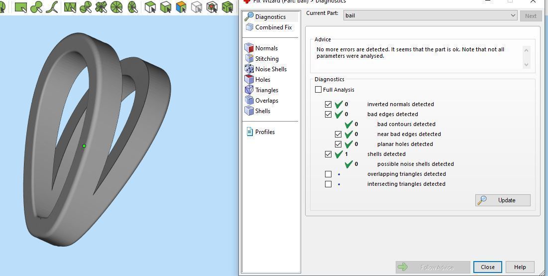Click the Follow Advice button
The height and width of the screenshot is (276, 548).
point(433,267)
